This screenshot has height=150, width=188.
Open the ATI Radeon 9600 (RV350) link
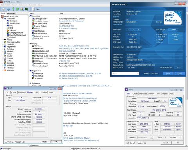68,78
